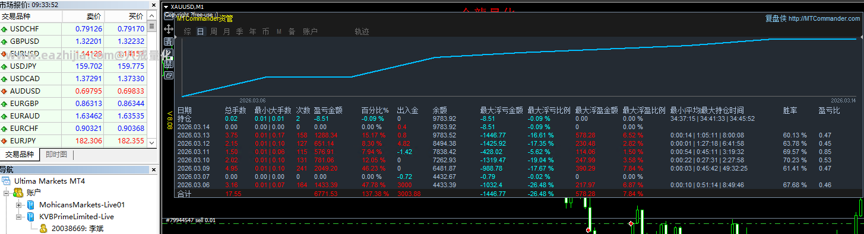This screenshot has height=234, width=864.
Task: Select the EURJPY symbol row
Action: tap(74, 141)
